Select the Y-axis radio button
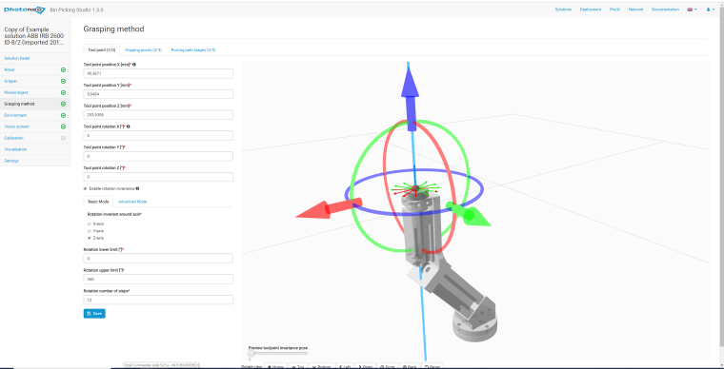The width and height of the screenshot is (724, 369). (90, 231)
